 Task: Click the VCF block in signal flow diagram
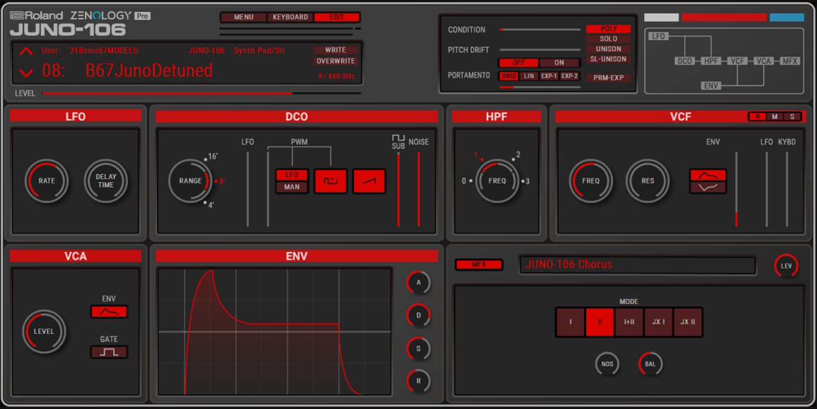tap(738, 61)
